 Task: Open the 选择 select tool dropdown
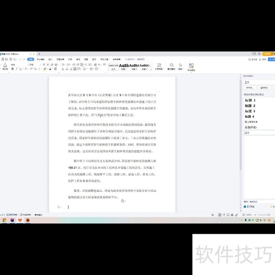pyautogui.click(x=181, y=67)
